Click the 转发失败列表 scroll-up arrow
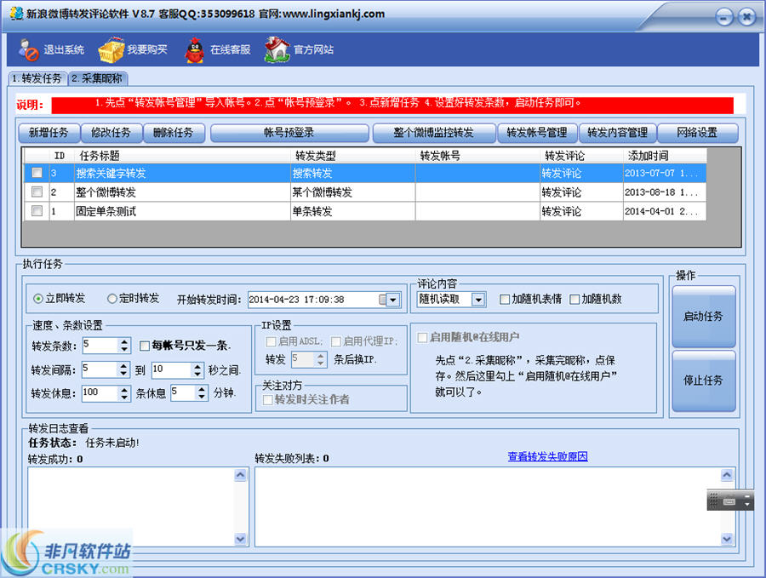Image resolution: width=766 pixels, height=578 pixels. (x=727, y=474)
